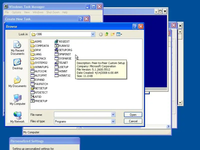
Task: Go to My Network in places bar
Action: 17,117
